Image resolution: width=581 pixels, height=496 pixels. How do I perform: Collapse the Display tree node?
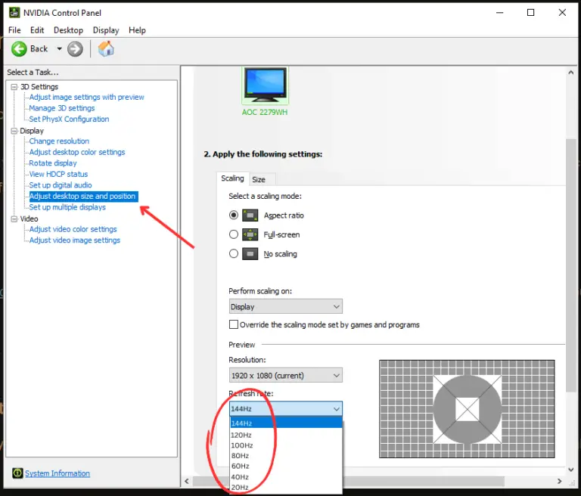click(x=14, y=131)
